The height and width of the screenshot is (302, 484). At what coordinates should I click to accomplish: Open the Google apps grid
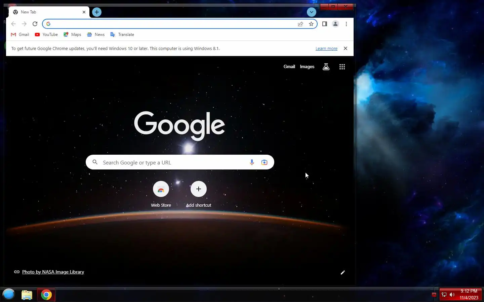click(342, 67)
